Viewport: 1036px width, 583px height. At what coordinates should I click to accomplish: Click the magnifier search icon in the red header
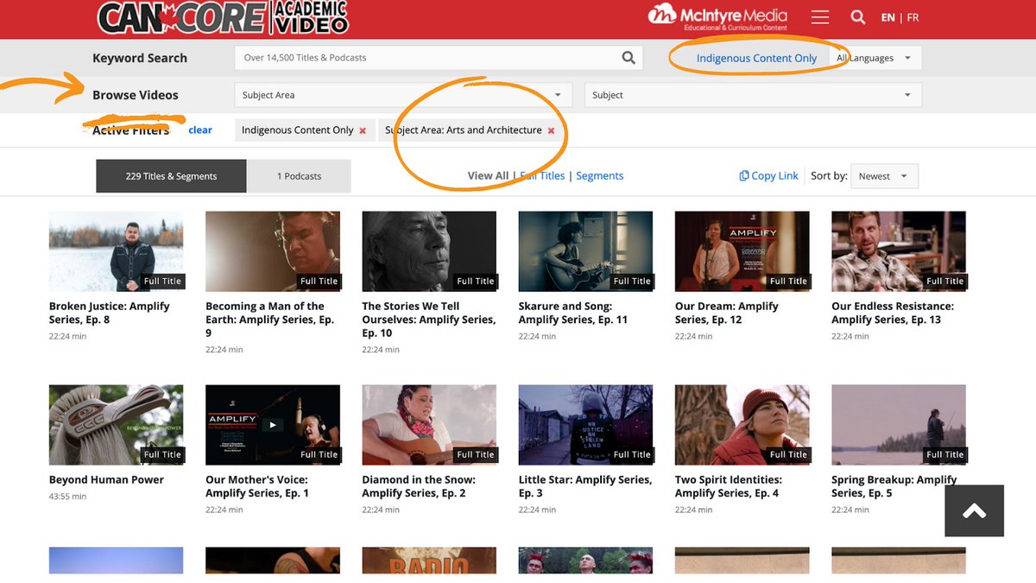858,16
